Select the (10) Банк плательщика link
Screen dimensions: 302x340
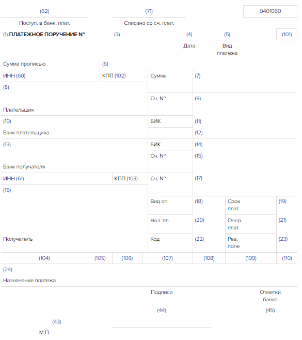tap(7, 121)
